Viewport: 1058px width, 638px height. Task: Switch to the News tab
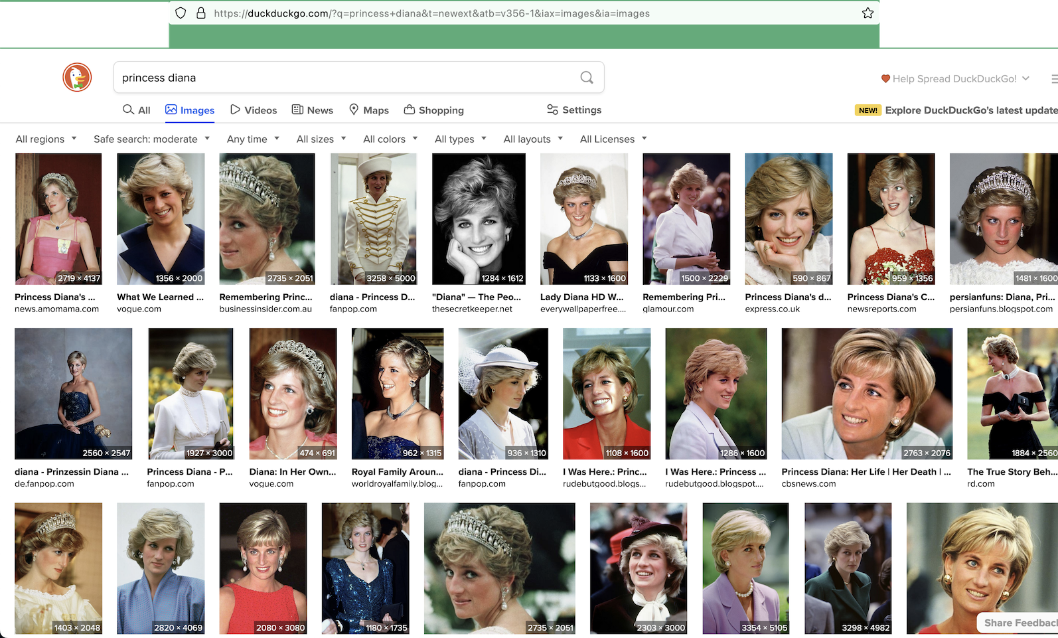coord(313,110)
